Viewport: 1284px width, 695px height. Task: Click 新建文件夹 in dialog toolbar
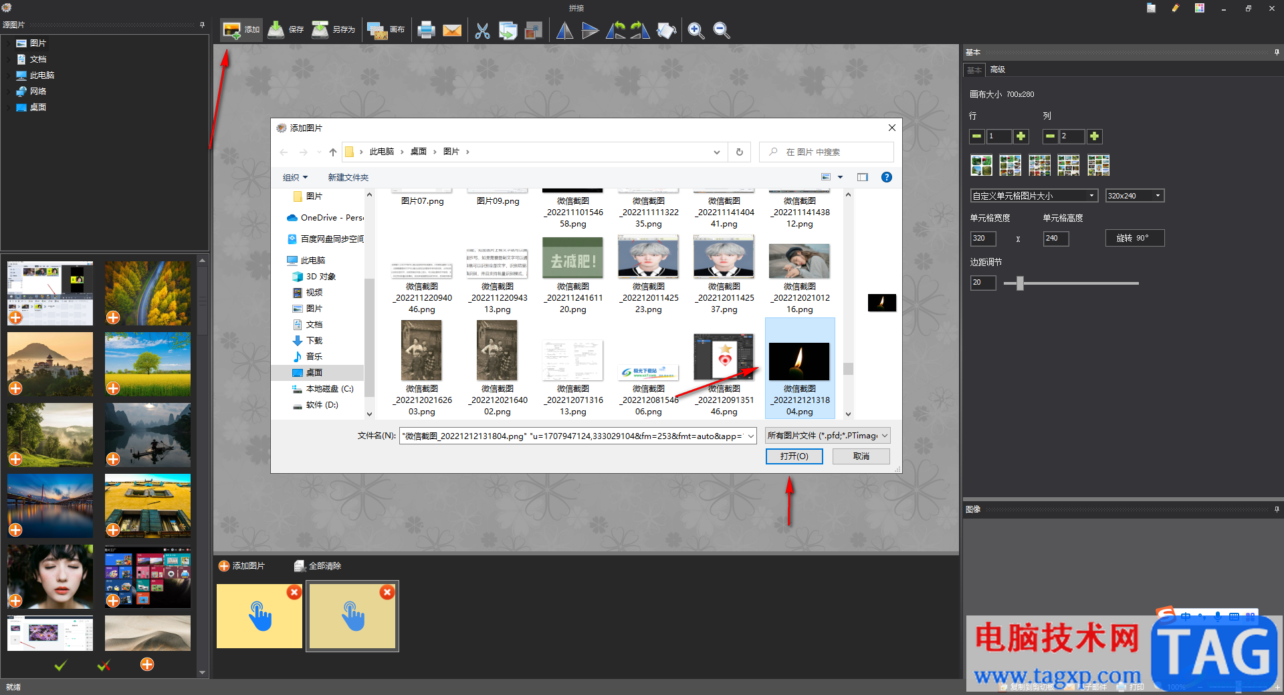348,177
